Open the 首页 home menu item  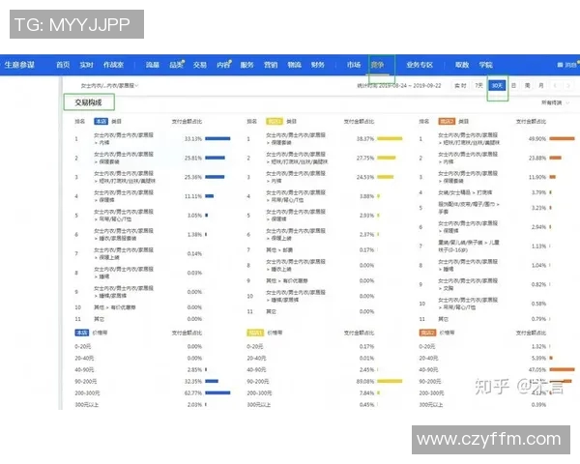63,65
